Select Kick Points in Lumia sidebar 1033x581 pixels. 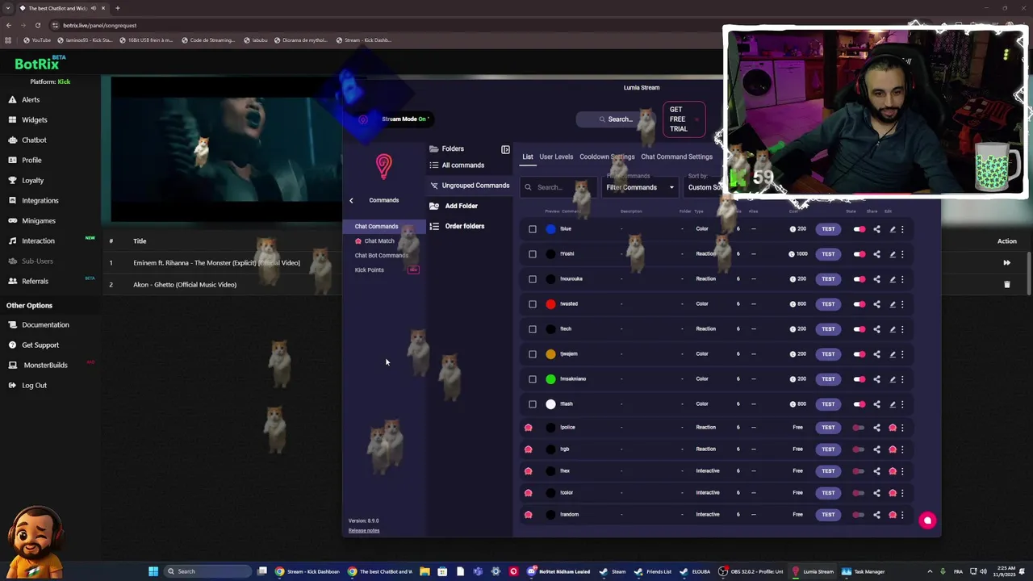[370, 270]
